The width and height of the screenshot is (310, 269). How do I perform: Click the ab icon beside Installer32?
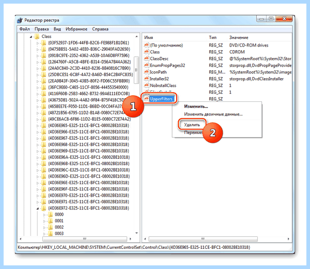[x=146, y=79]
